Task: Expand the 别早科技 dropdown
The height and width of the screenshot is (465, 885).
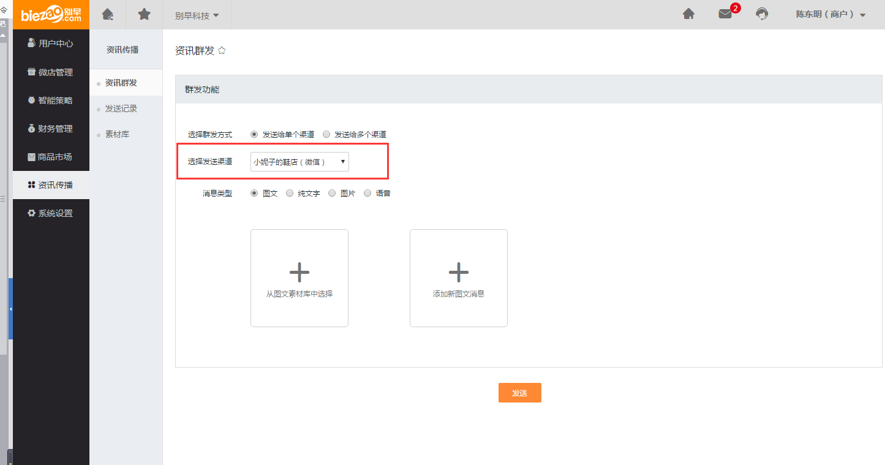Action: tap(197, 15)
